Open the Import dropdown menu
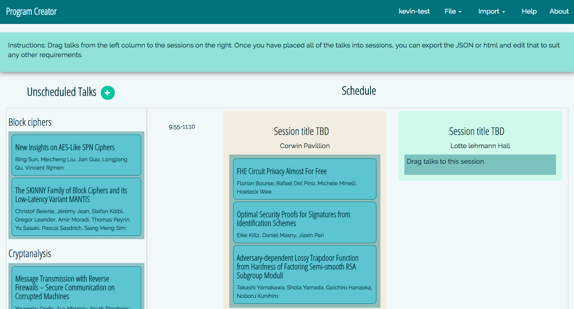Image resolution: width=574 pixels, height=309 pixels. tap(492, 11)
